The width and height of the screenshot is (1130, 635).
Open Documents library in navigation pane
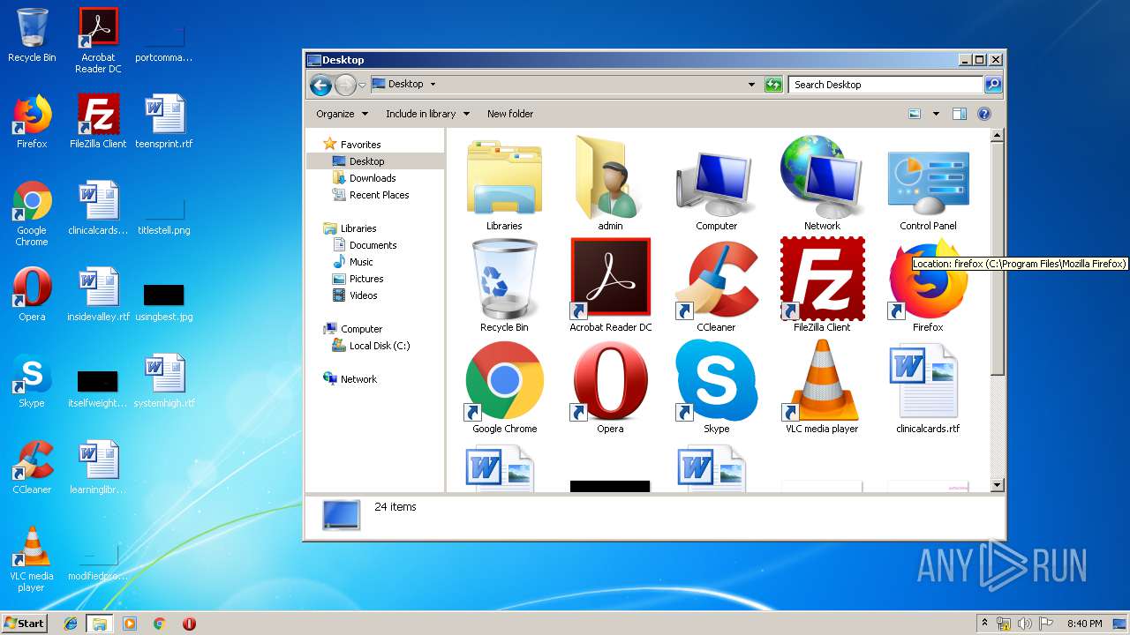[373, 245]
